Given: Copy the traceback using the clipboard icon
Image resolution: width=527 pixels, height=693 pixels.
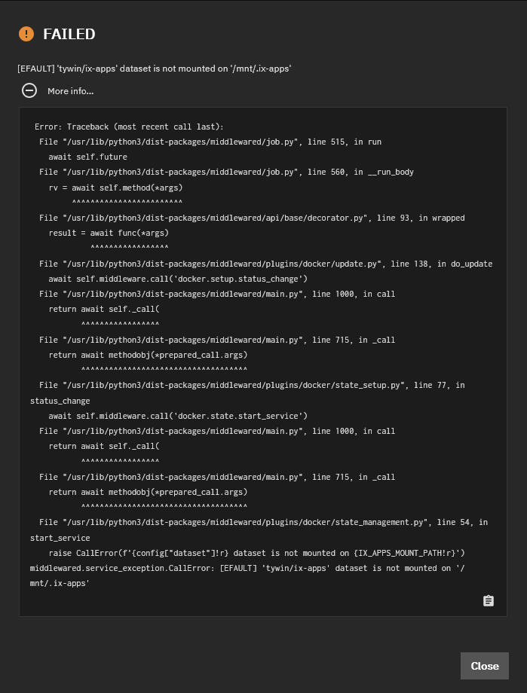Looking at the screenshot, I should coord(488,600).
